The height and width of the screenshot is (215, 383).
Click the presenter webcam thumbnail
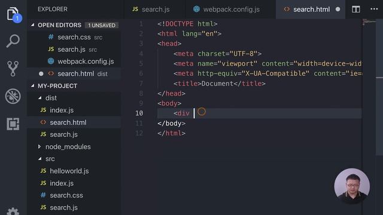[352, 186]
